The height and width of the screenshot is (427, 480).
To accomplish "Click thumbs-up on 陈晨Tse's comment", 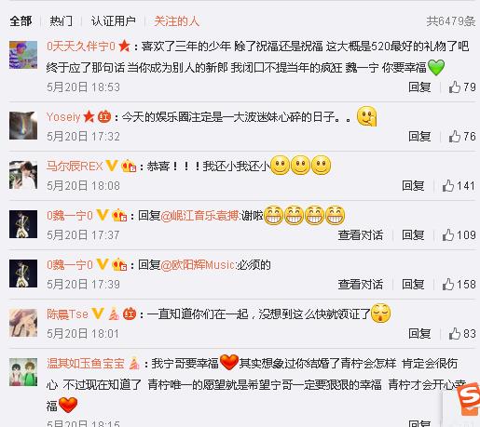I will 455,334.
